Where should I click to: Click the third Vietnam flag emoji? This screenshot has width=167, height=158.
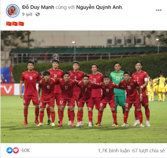21,24
